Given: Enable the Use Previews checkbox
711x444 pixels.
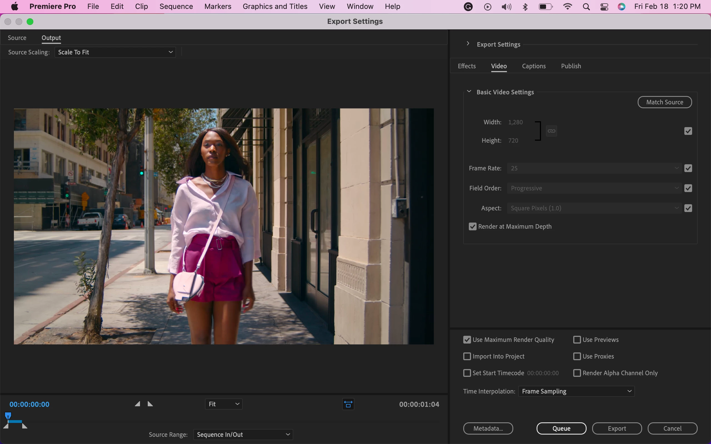Looking at the screenshot, I should tap(577, 340).
